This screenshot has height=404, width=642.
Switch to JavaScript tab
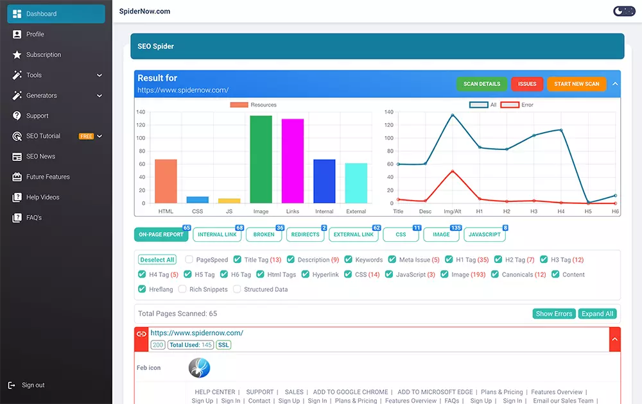[x=484, y=235]
